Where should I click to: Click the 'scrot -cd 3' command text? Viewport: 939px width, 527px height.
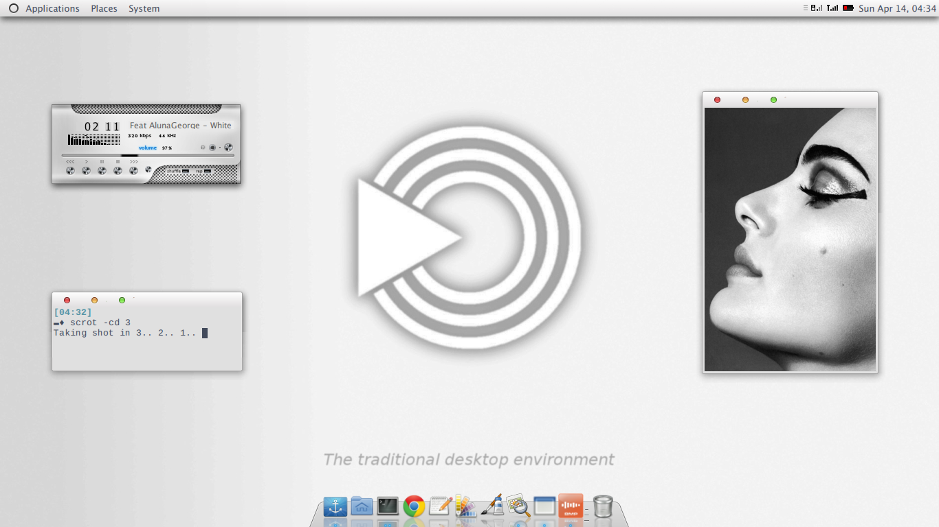coord(100,323)
